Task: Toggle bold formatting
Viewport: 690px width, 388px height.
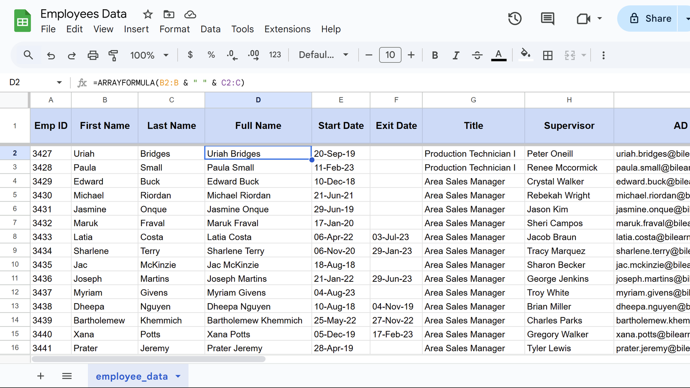Action: tap(435, 55)
